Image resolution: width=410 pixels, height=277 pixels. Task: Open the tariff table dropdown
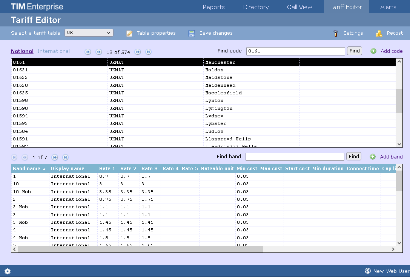tap(89, 33)
